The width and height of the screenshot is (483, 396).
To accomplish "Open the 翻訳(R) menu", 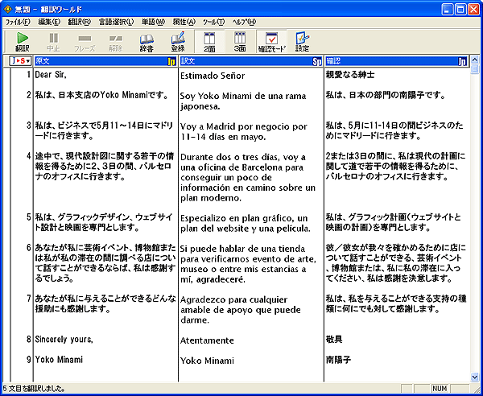I will point(80,22).
